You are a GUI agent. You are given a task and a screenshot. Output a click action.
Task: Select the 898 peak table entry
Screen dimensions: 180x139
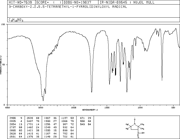[68, 130]
